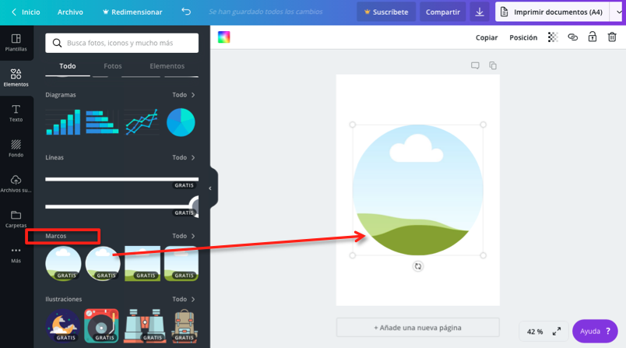Expand all Diagramas via Todo
This screenshot has height=348, width=626.
(184, 95)
